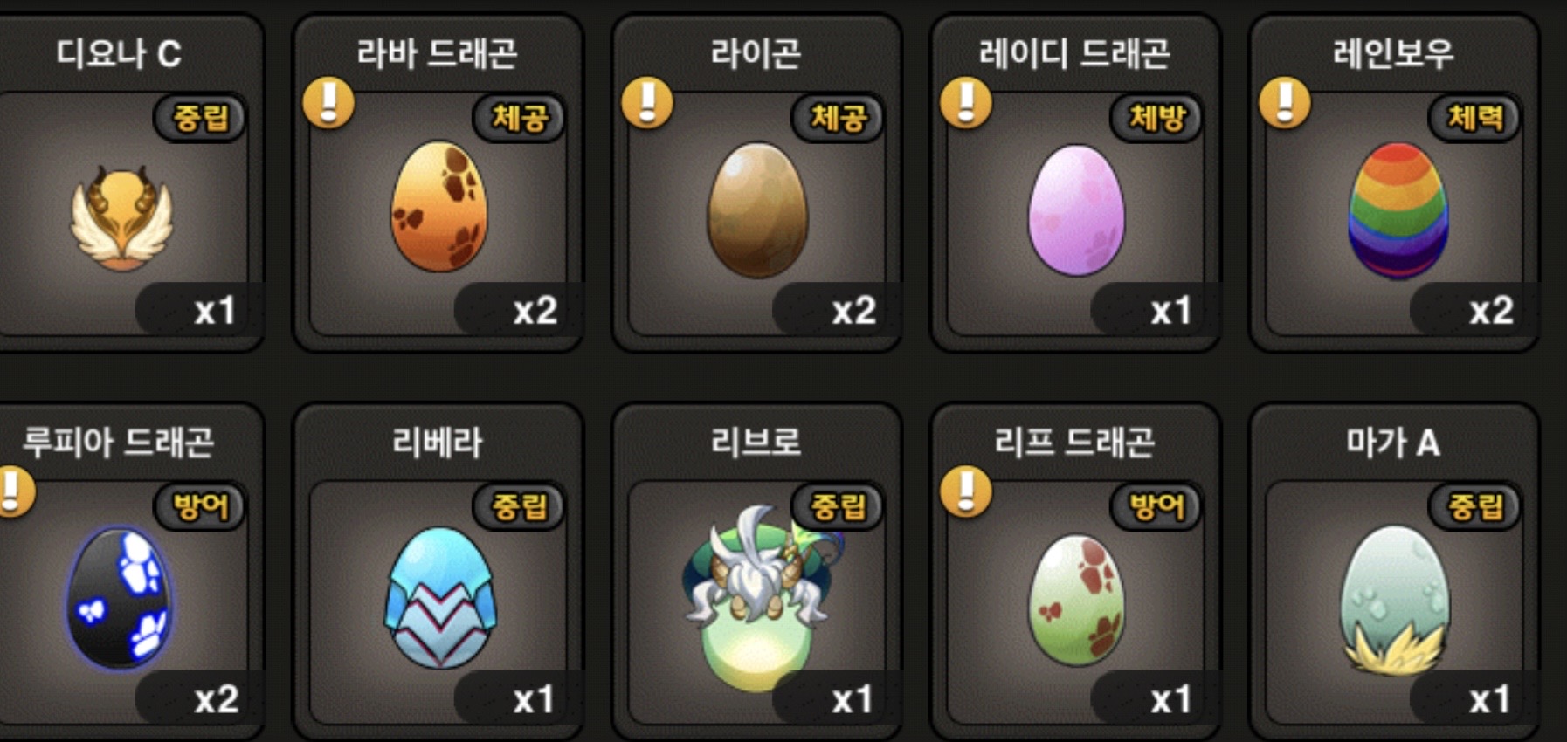
Task: Select the 리프 드래곤 green spotted egg
Action: (1077, 601)
